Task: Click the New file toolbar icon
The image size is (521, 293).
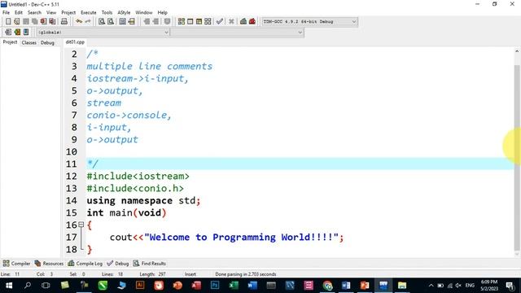Action: (8, 22)
